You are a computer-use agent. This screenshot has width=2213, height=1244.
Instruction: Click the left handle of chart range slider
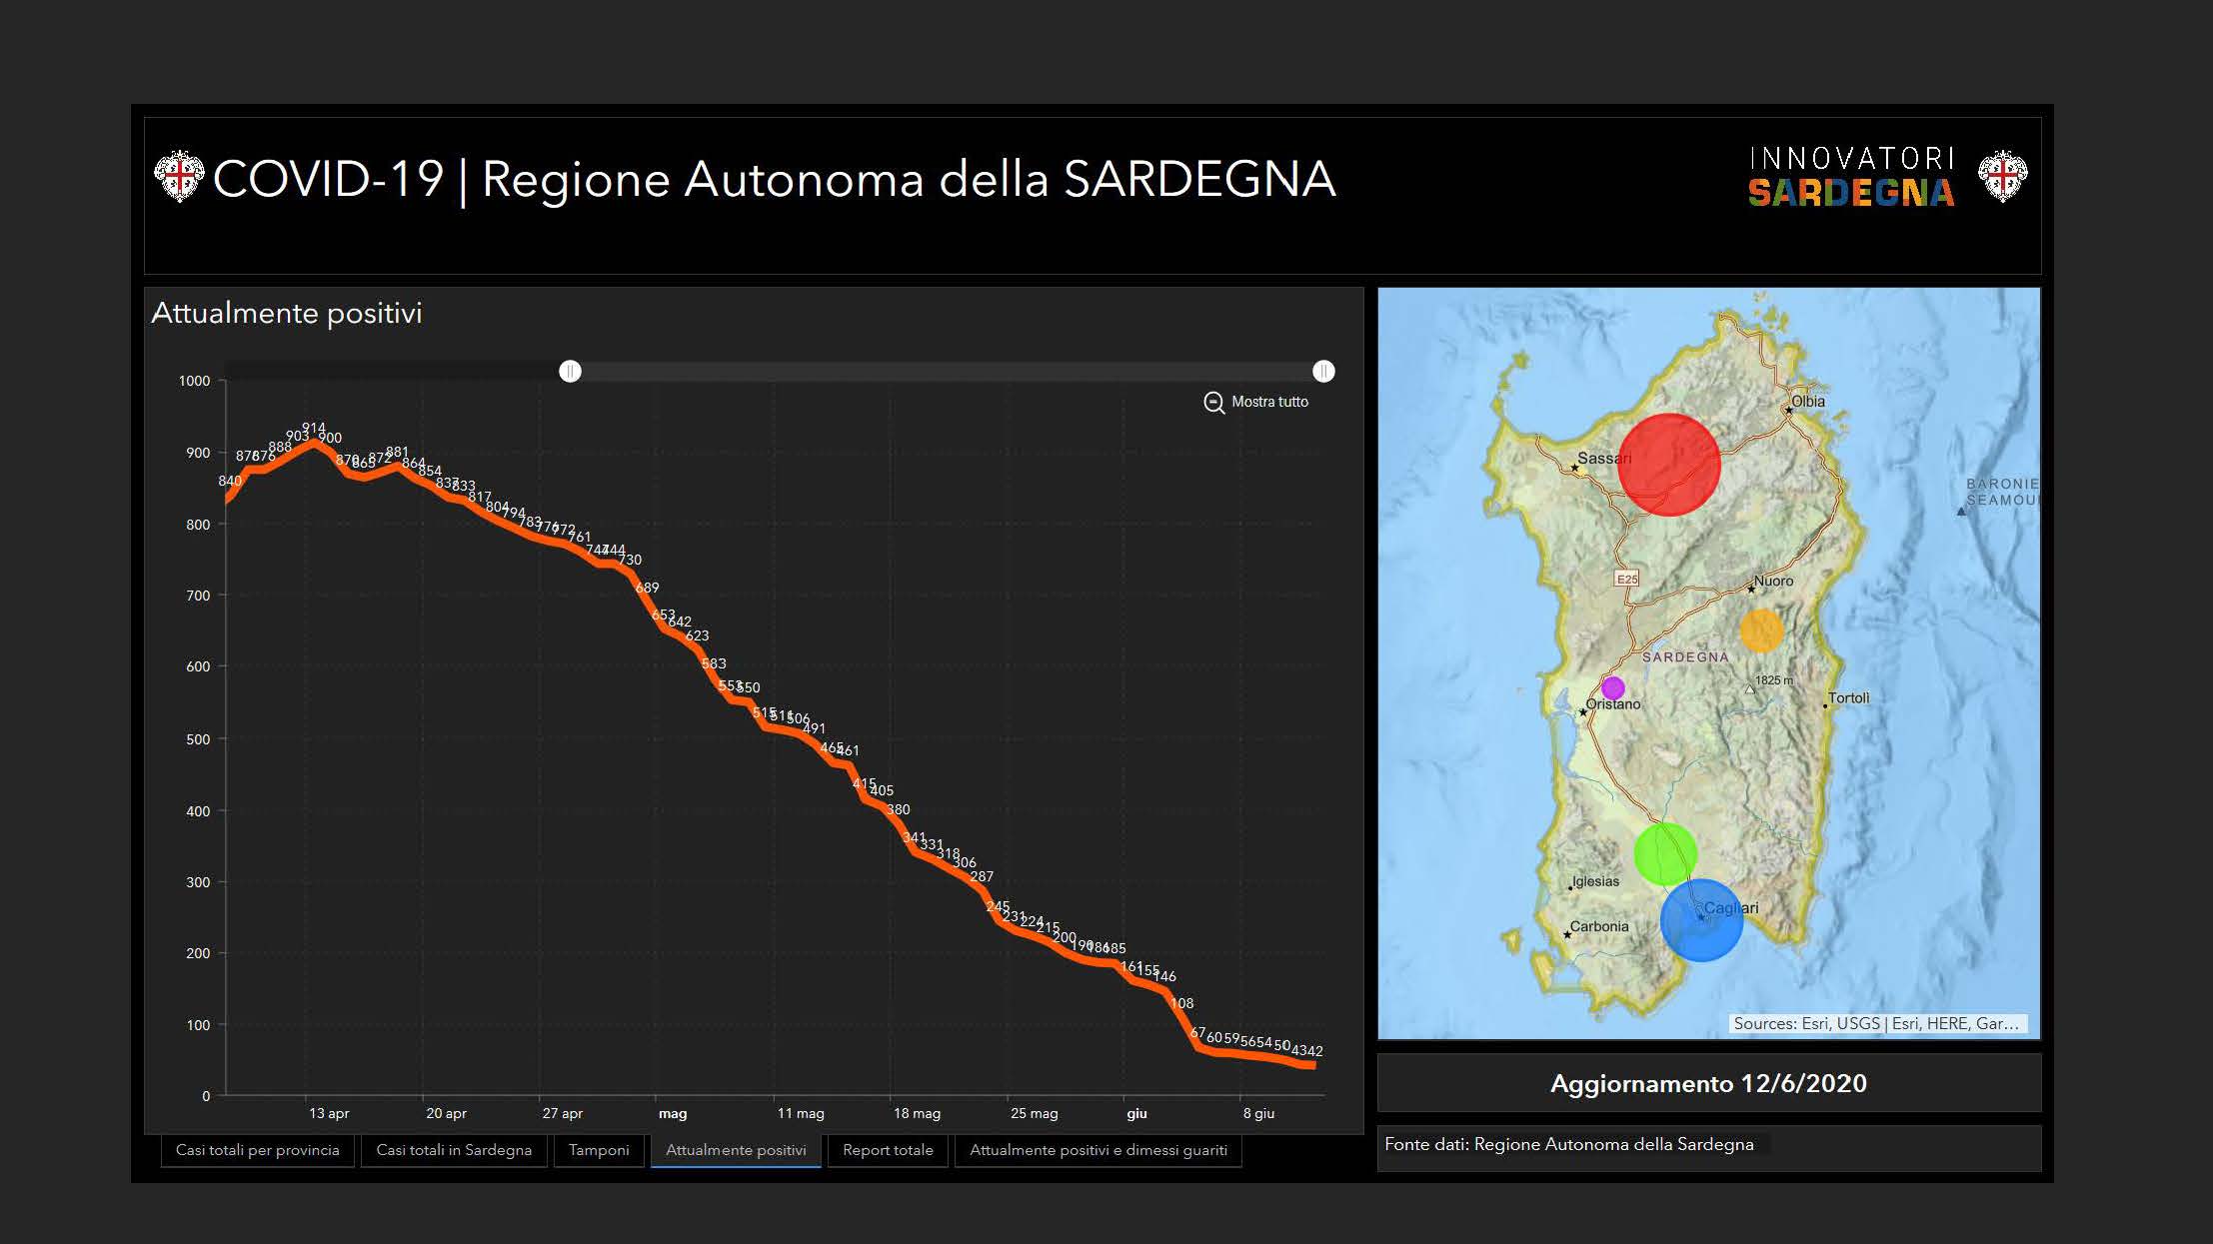570,372
